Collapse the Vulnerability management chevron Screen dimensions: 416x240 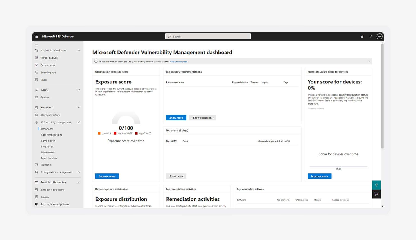point(79,122)
